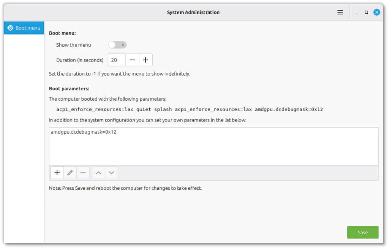
Task: Decrease the duration with the minus stepper
Action: point(133,60)
